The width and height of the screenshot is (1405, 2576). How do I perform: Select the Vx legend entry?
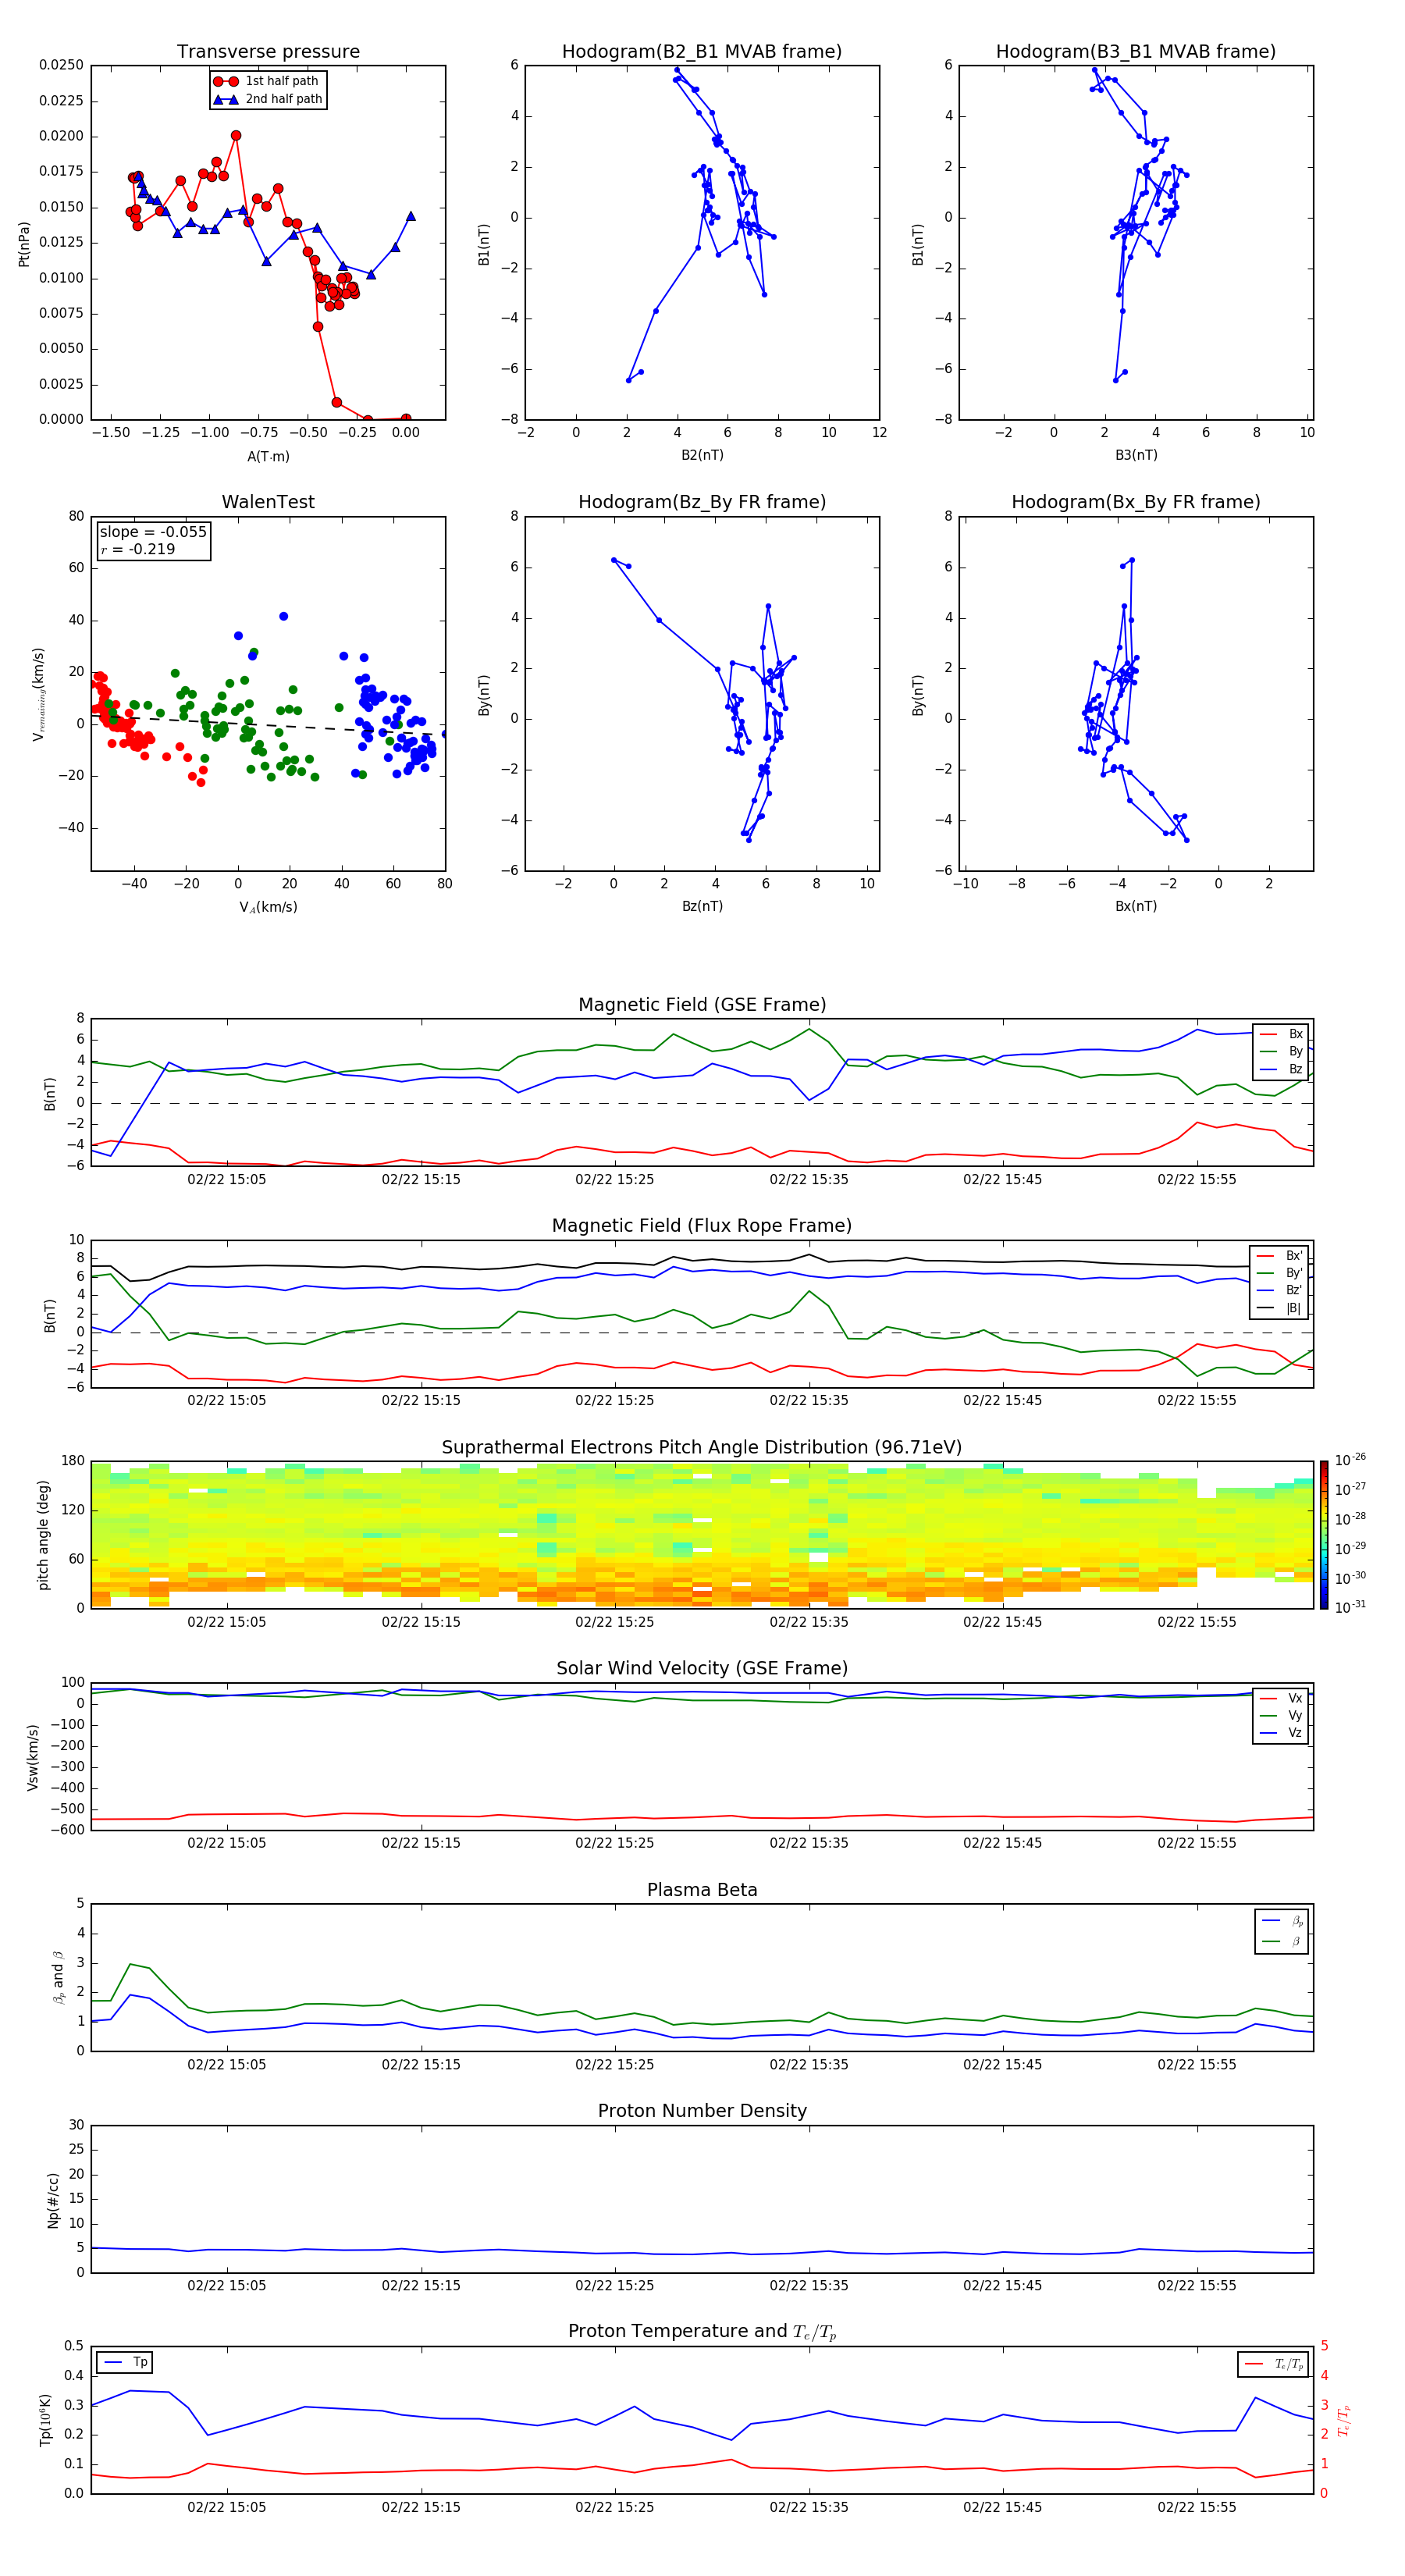click(x=1281, y=1698)
